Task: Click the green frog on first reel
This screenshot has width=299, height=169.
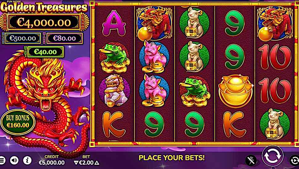Action: click(x=114, y=58)
